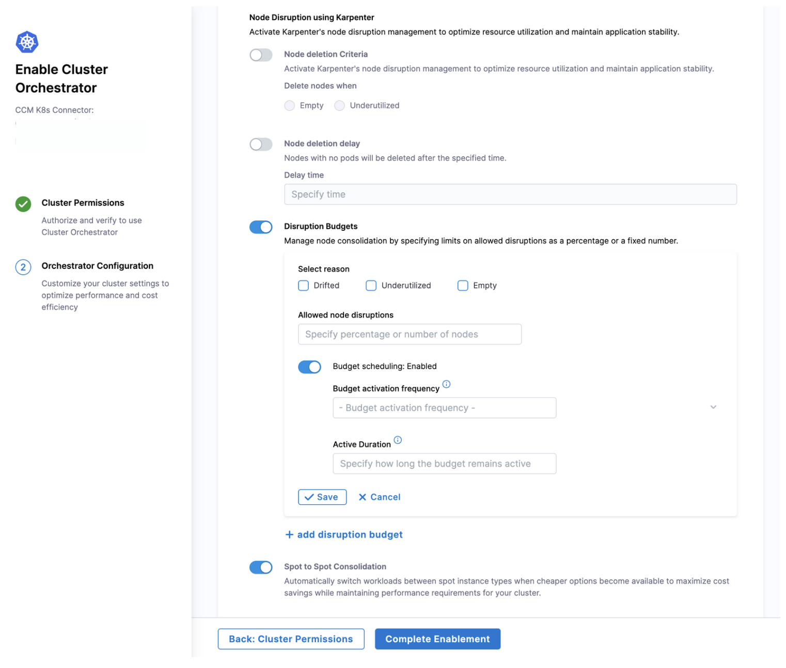This screenshot has height=668, width=786.
Task: Click the green Cluster Permissions checkmark icon
Action: click(x=23, y=204)
